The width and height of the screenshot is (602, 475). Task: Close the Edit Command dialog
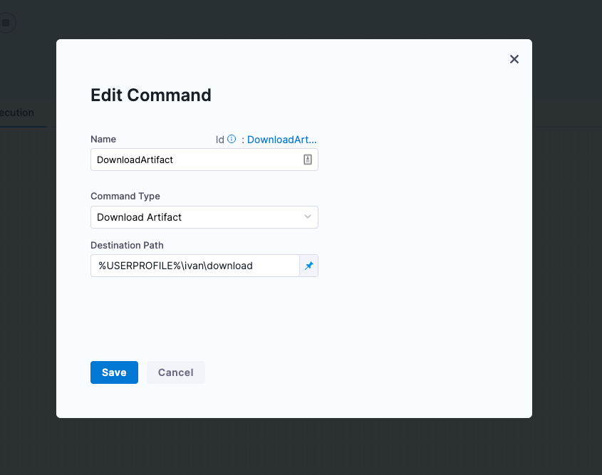point(514,59)
